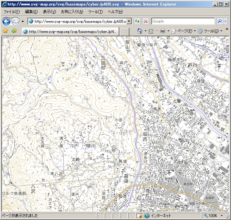Open the ファイル(F) menu
Screen dimensions: 231x220
coord(11,12)
